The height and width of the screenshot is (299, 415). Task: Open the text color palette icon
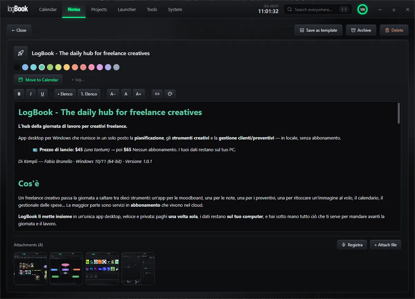click(170, 94)
